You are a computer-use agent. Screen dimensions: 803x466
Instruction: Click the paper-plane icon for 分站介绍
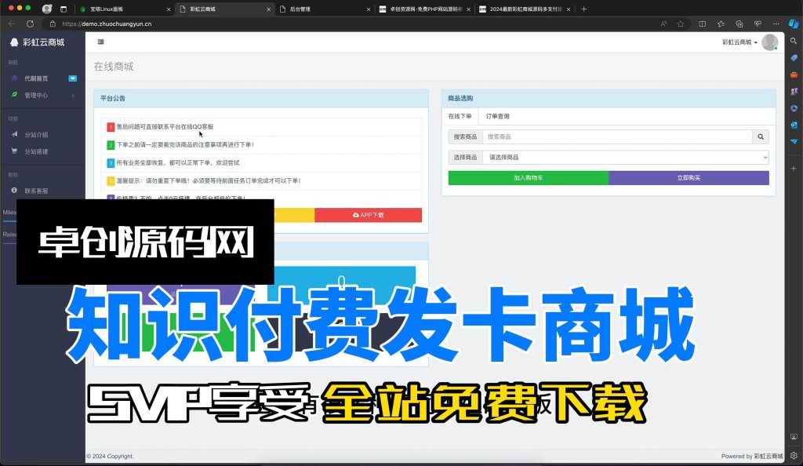[14, 134]
